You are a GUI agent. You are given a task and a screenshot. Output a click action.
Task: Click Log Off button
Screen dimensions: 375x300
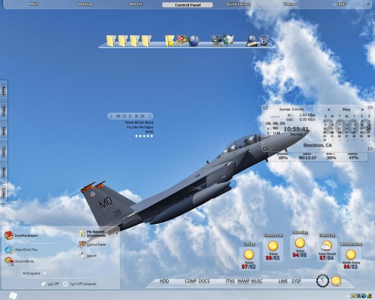(50, 284)
